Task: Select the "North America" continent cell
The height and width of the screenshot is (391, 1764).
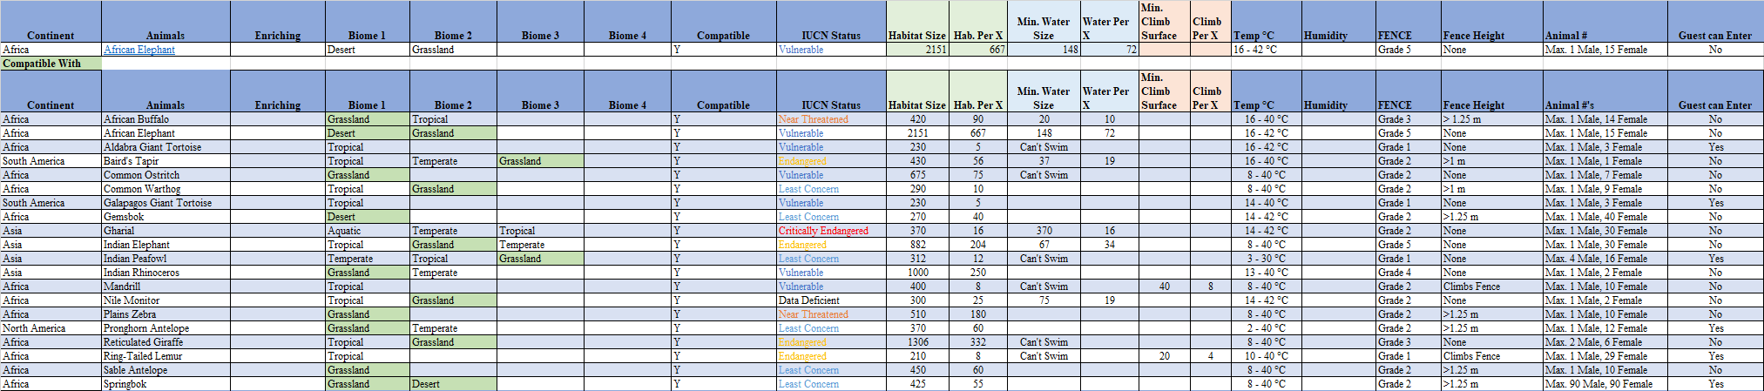Action: 34,328
